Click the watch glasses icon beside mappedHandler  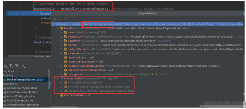(58, 24)
